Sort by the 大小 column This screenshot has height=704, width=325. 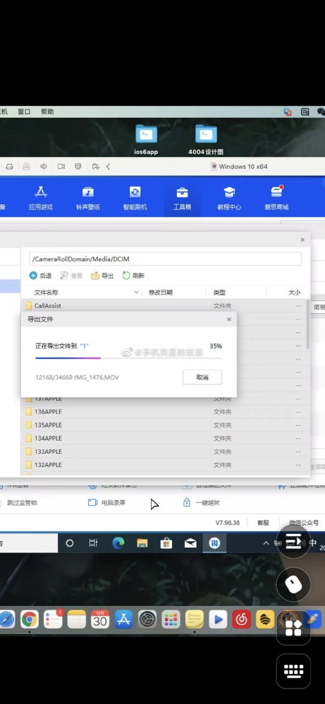pyautogui.click(x=295, y=293)
